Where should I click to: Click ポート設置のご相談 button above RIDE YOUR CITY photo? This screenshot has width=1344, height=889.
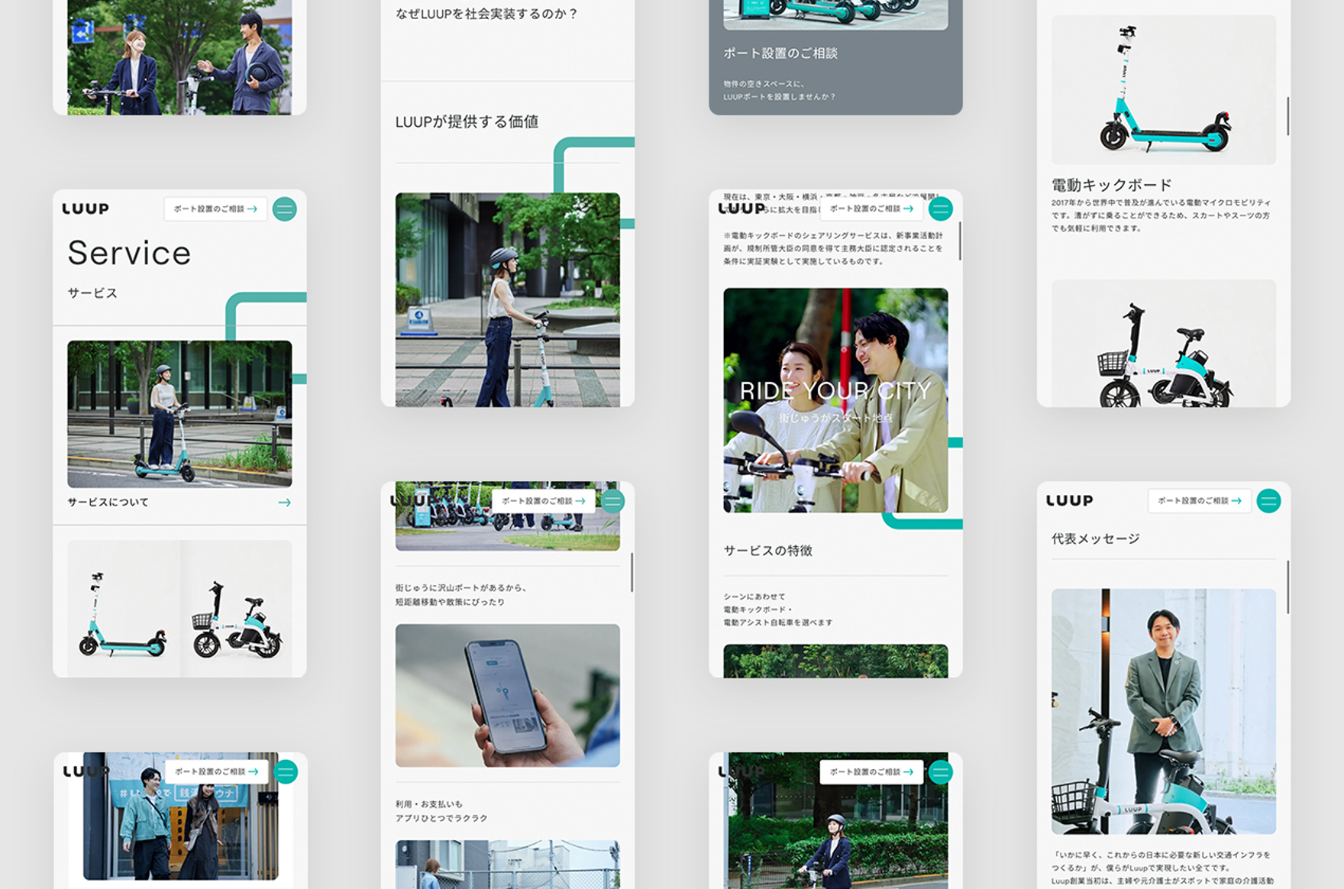point(871,209)
